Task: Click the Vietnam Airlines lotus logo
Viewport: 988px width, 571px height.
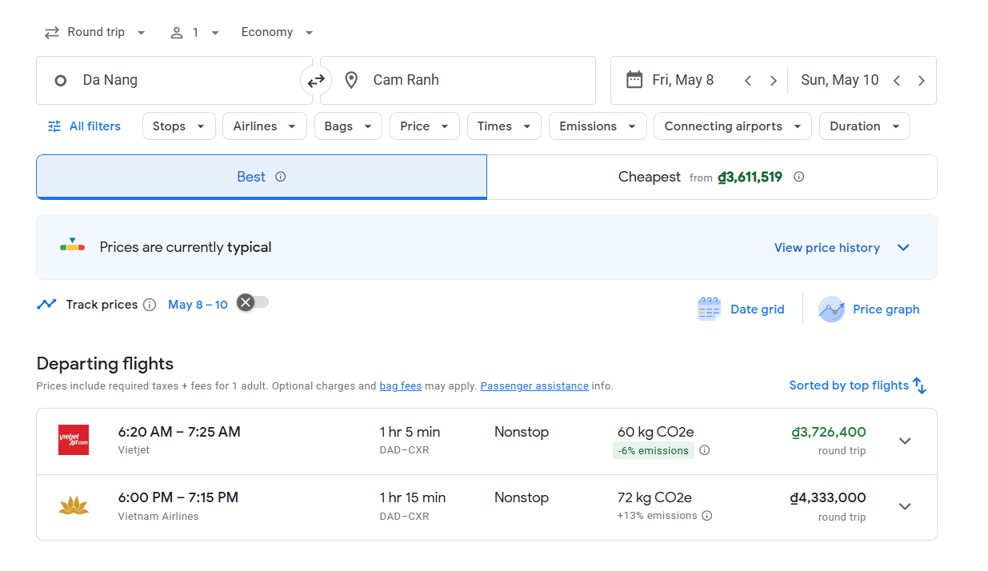Action: click(74, 505)
